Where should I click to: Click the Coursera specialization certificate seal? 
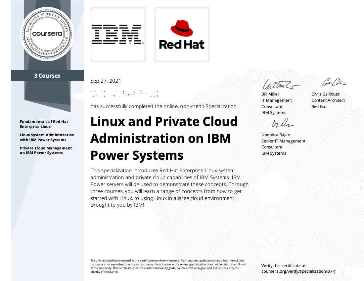pos(47,34)
